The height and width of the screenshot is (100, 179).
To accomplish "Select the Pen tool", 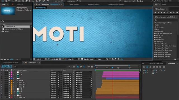I will coord(27,1).
